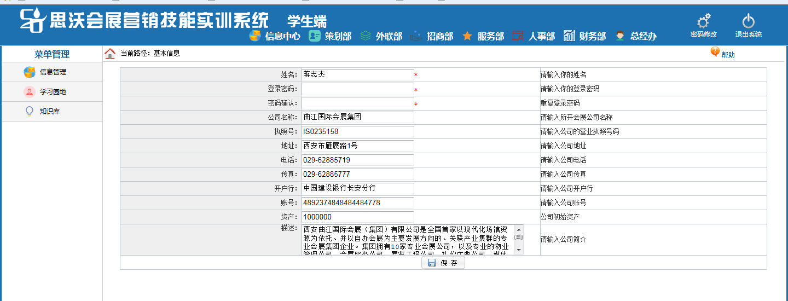
Task: Click the 登录密码 input field
Action: pos(357,89)
